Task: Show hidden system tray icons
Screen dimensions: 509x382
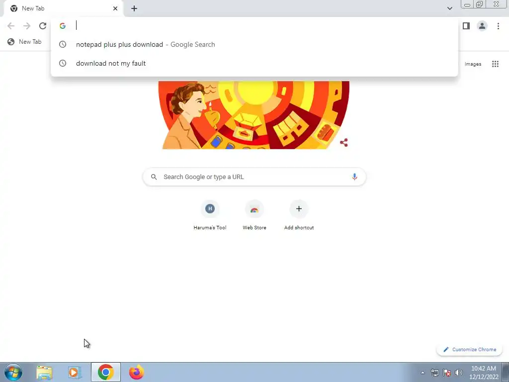Action: pyautogui.click(x=423, y=373)
